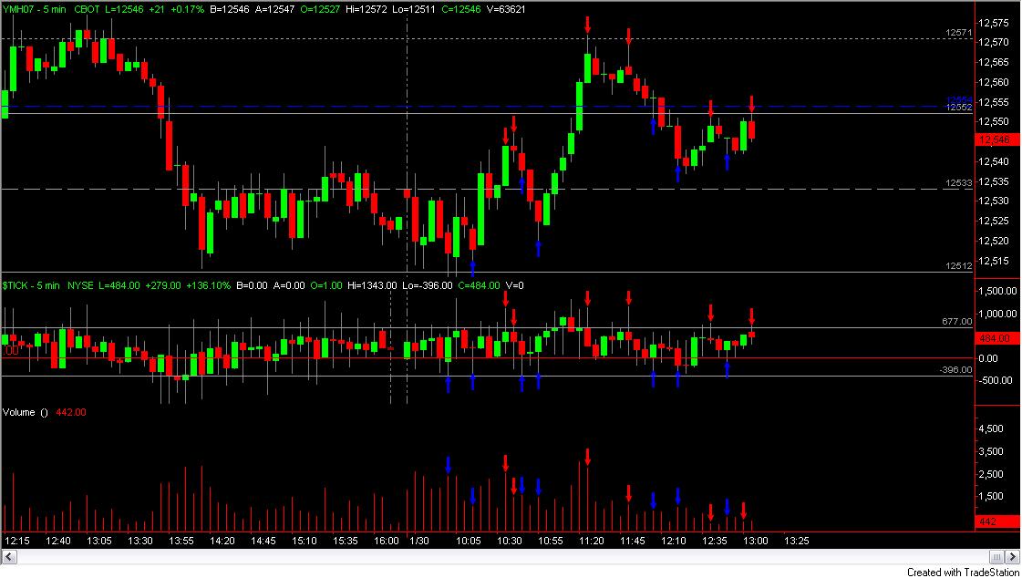Click the 15:10 time axis label
The image size is (1022, 578).
pyautogui.click(x=305, y=541)
